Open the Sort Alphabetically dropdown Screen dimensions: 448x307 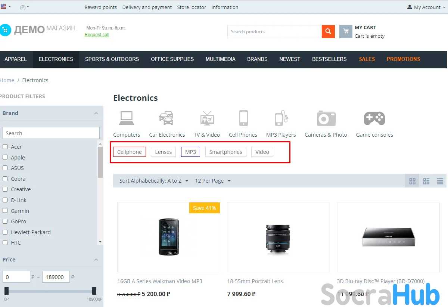pos(154,181)
